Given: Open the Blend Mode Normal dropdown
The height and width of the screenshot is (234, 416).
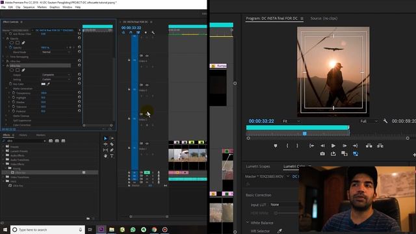Looking at the screenshot, I should (56, 52).
